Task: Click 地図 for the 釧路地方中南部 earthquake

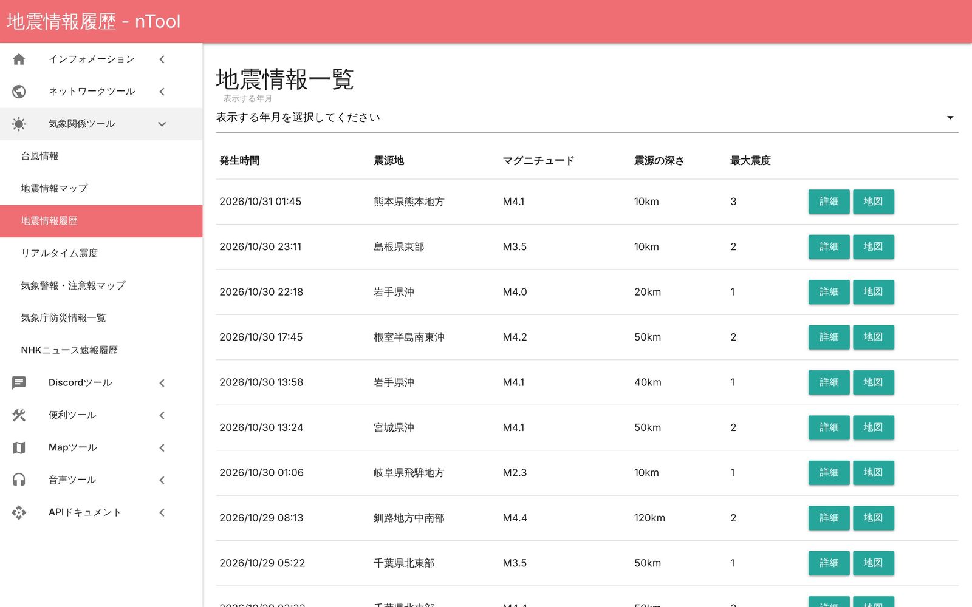Action: tap(873, 518)
